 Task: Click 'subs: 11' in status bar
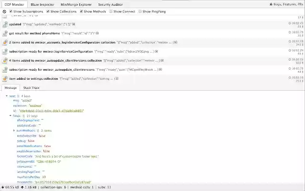(x=104, y=187)
